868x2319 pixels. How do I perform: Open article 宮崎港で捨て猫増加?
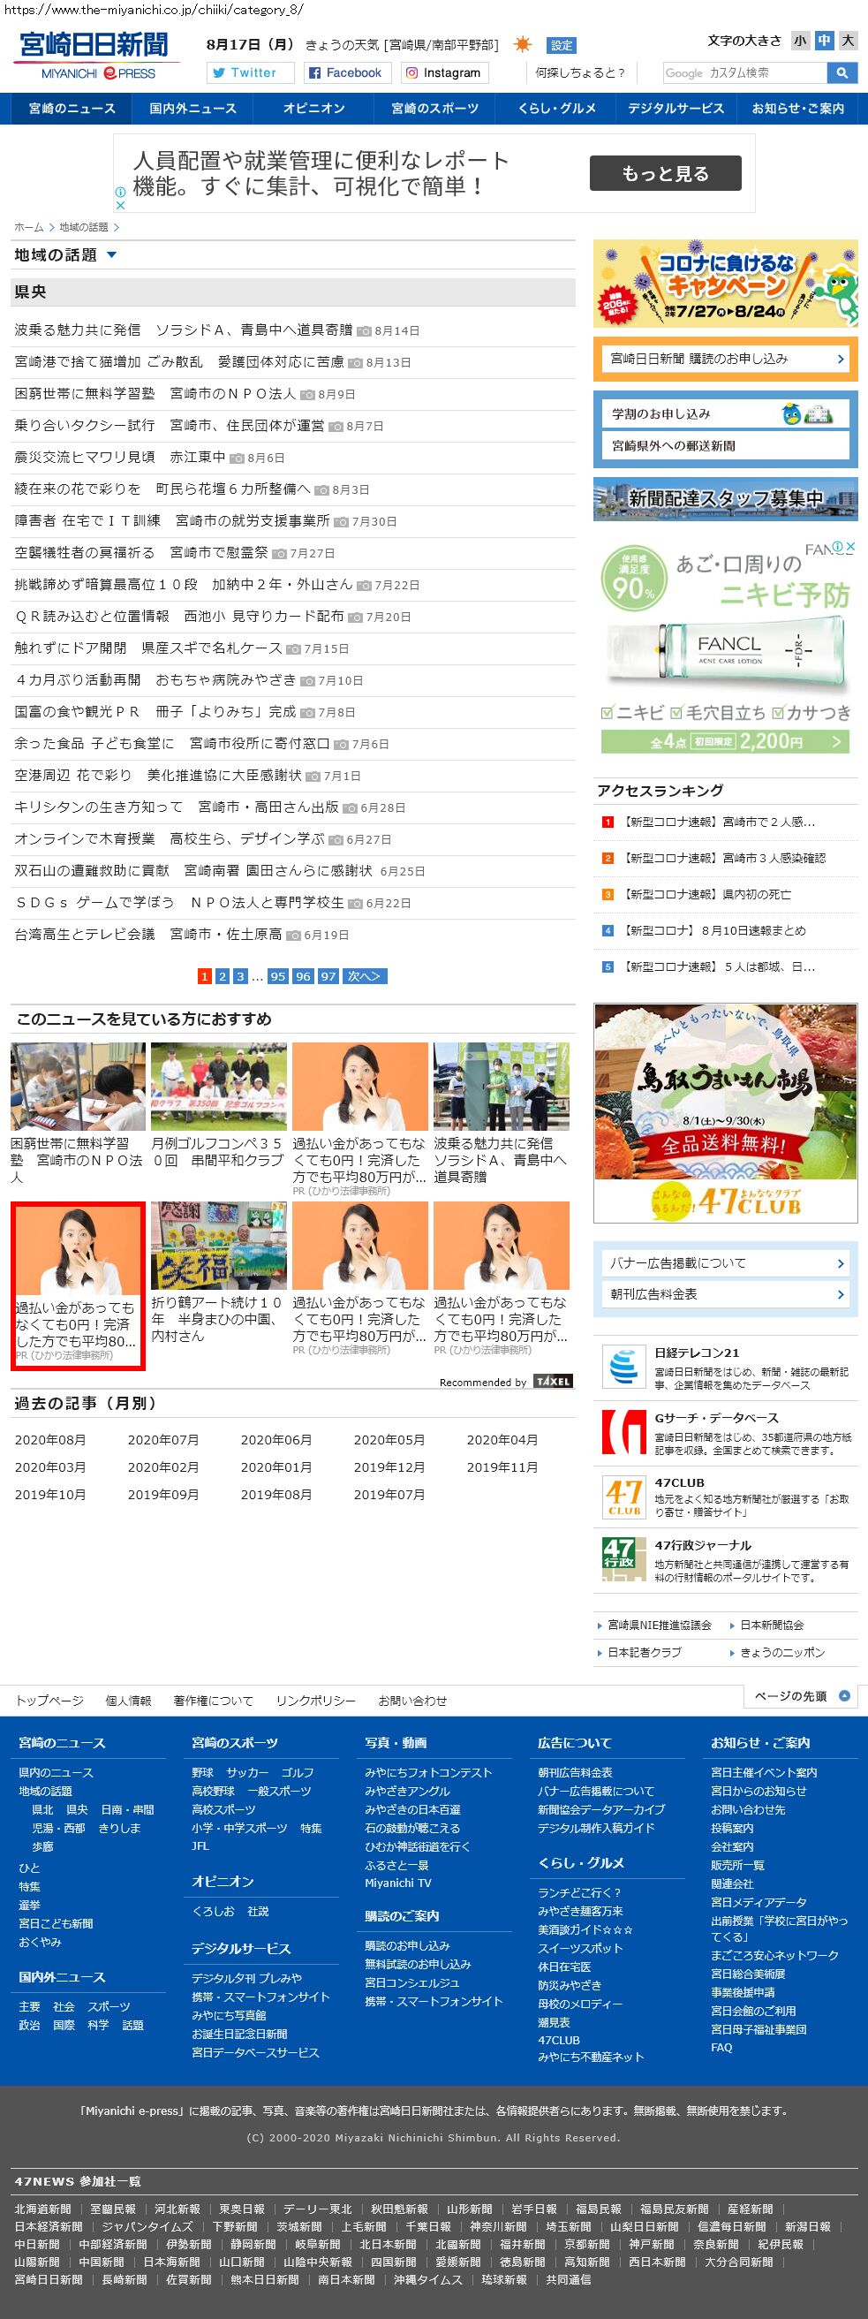click(179, 362)
